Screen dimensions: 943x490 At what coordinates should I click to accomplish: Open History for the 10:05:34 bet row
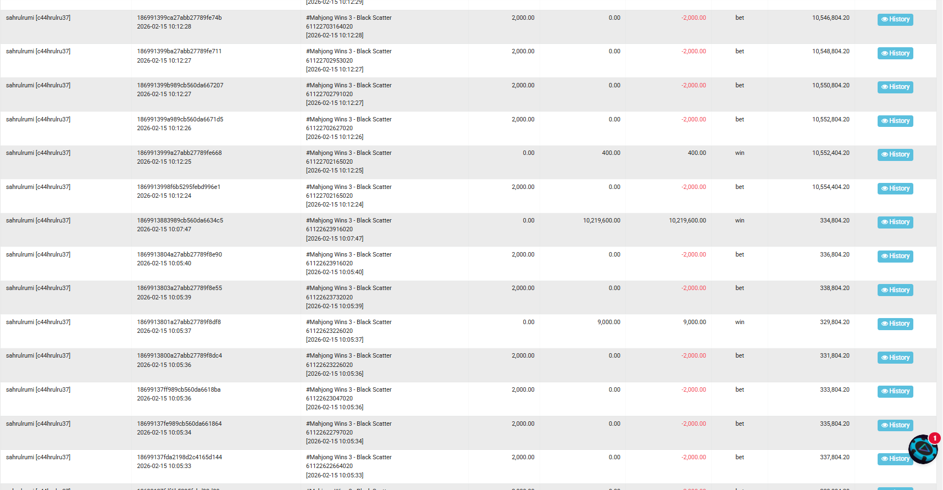(895, 425)
